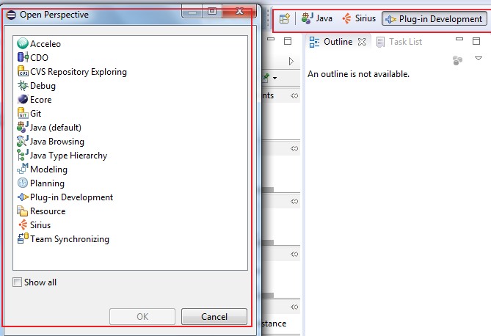Click the Plug-in Development list icon
491x336 pixels.
point(23,197)
